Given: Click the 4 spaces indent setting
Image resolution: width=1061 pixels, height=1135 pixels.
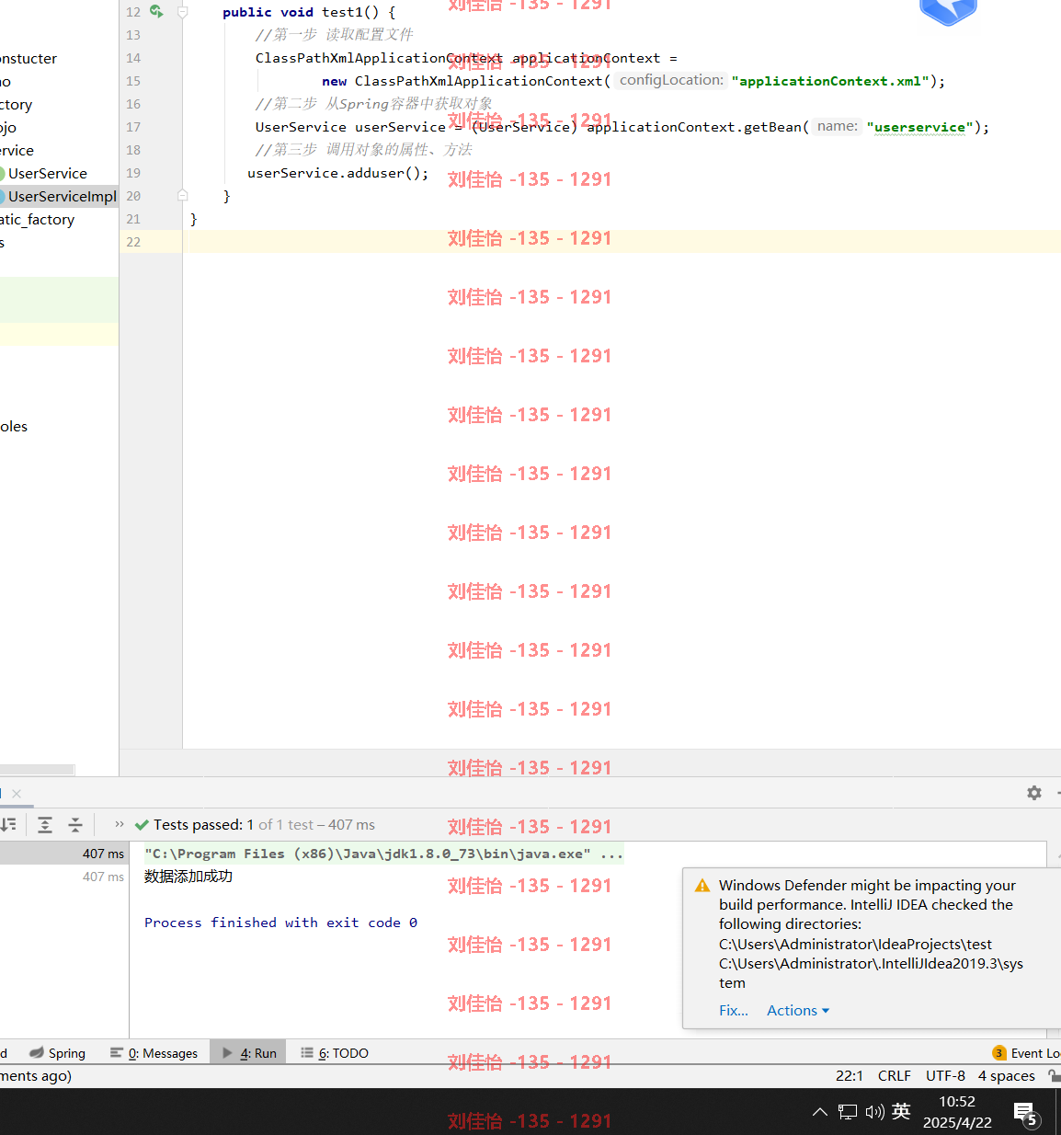Looking at the screenshot, I should click(x=1006, y=1075).
